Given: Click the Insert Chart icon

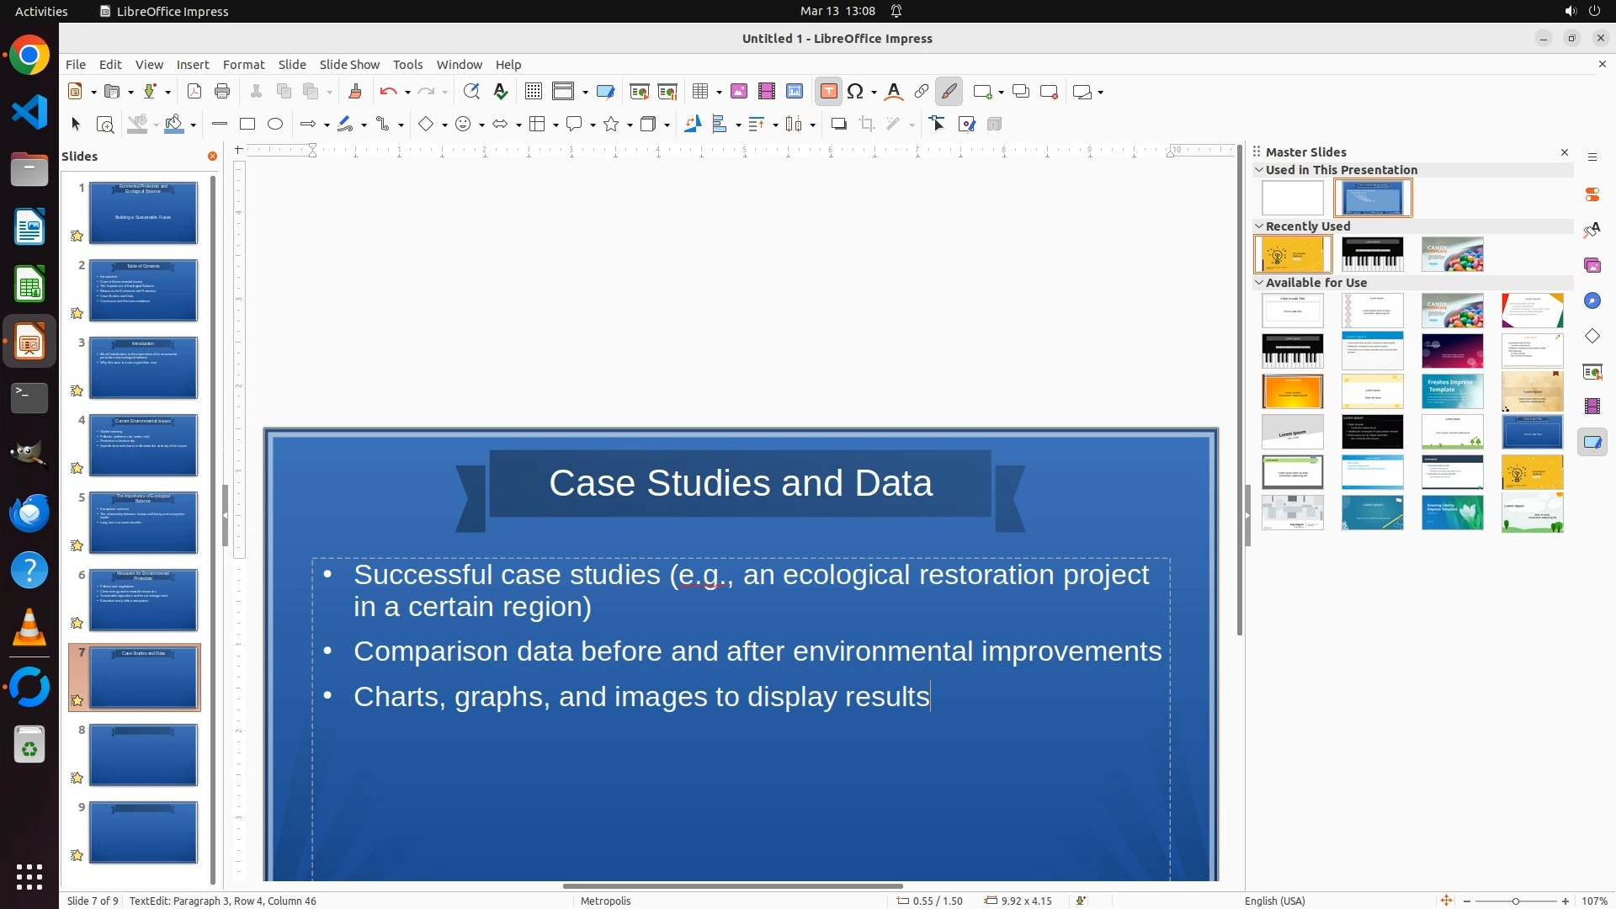Looking at the screenshot, I should click(x=795, y=92).
